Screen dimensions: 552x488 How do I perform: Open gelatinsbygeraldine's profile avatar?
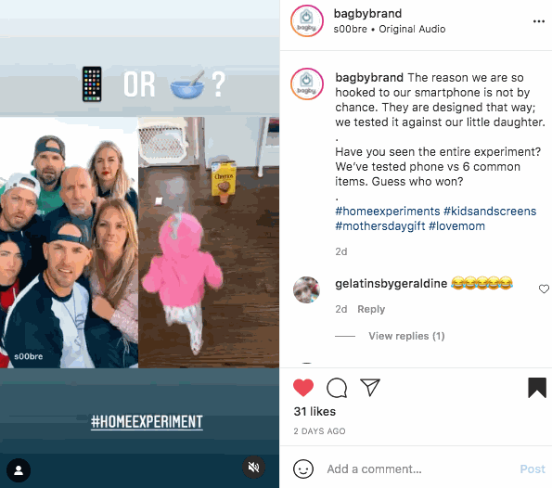point(307,289)
